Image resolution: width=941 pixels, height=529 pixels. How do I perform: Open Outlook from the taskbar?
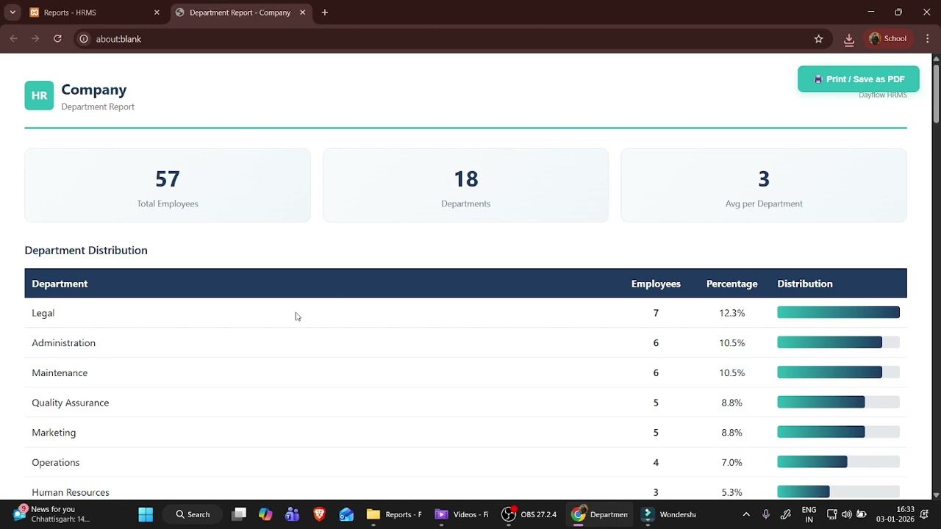pos(346,514)
